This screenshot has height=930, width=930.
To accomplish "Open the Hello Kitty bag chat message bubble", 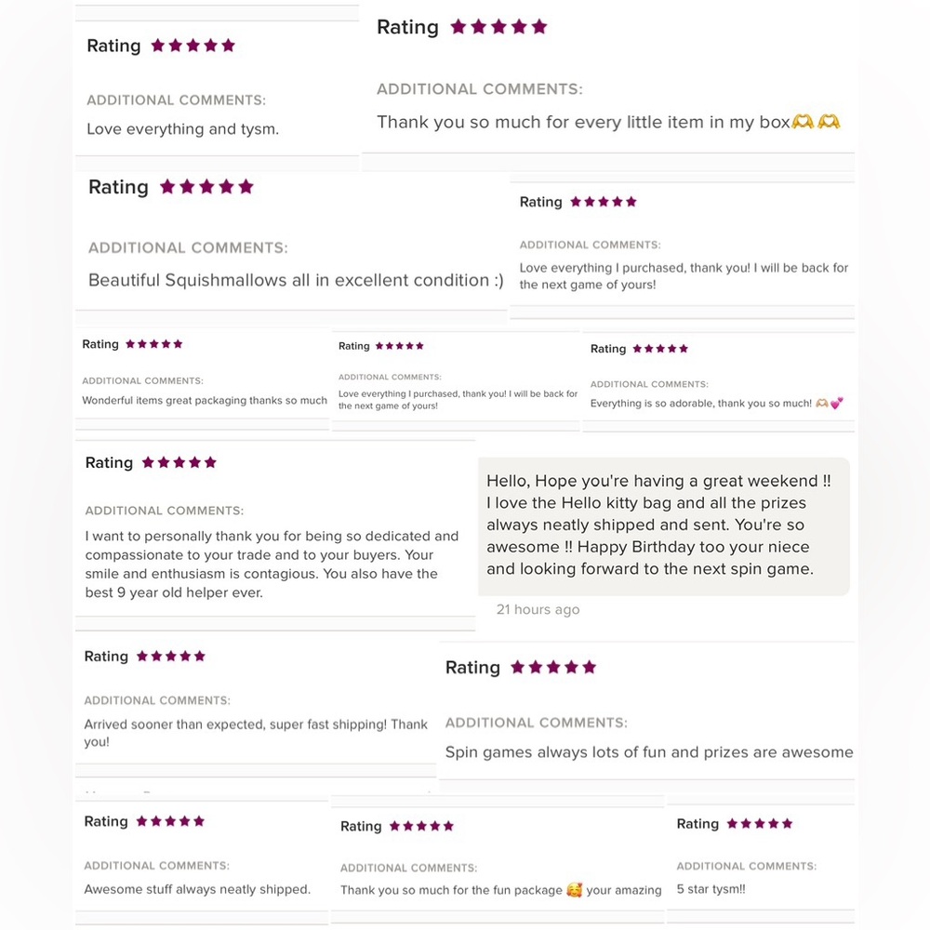I will click(x=663, y=525).
